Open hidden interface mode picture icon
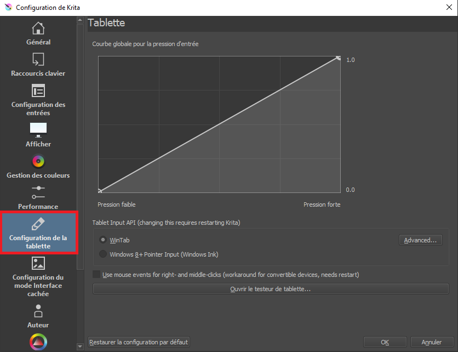458x352 pixels. point(38,263)
